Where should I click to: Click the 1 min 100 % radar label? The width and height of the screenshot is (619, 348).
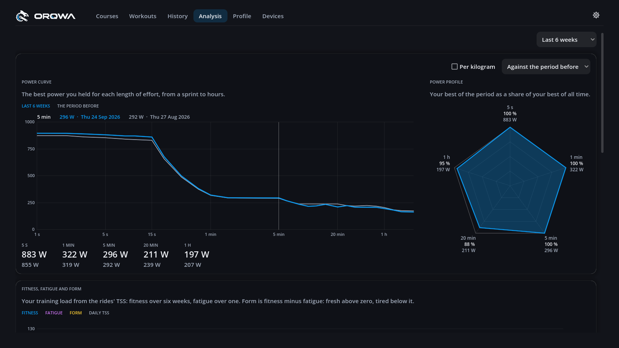[x=576, y=163]
